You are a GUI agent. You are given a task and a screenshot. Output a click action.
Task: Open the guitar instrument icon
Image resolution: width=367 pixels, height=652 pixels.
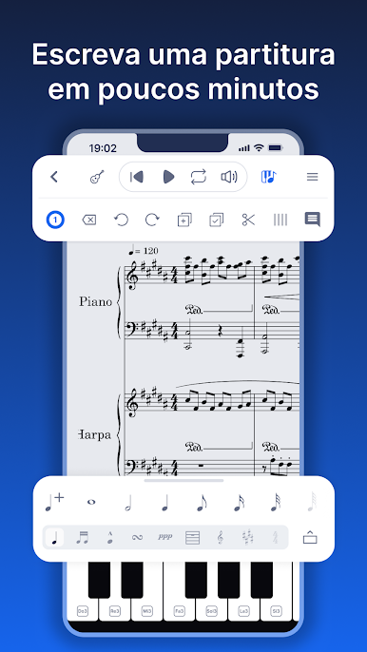click(97, 177)
